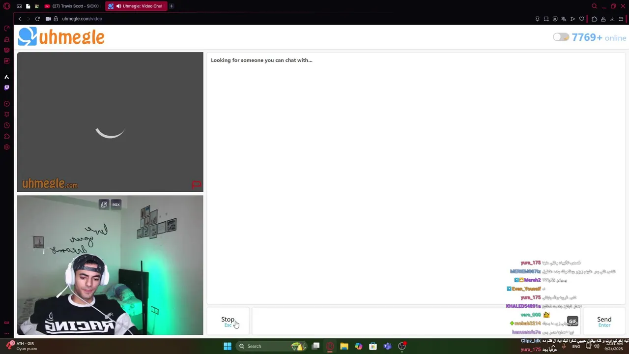Viewport: 629px width, 354px height.
Task: Switch to the Travis Scott YouTube tab
Action: point(72,6)
